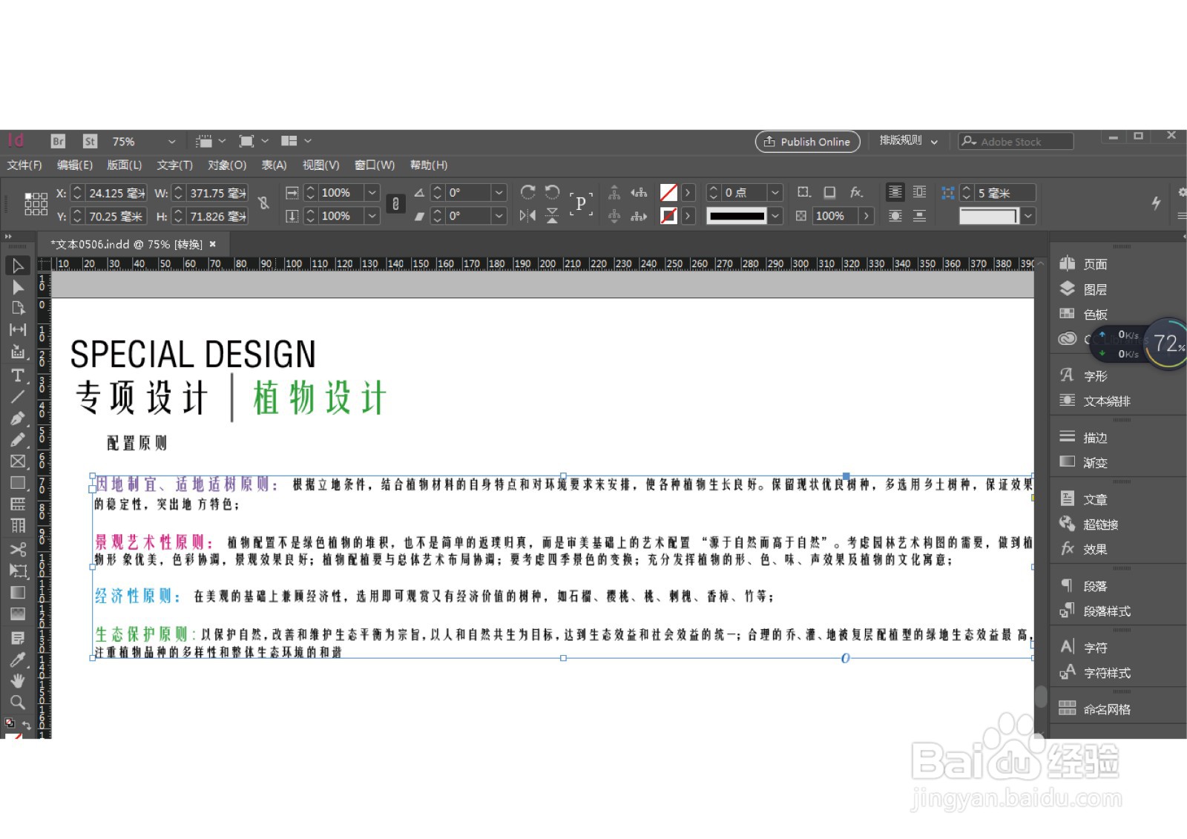Select the Direct Selection tool
Viewport: 1187px width, 839px height.
point(18,287)
